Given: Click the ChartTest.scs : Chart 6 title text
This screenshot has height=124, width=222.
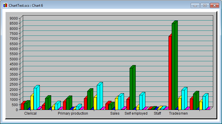Looking at the screenshot, I should tap(26, 6).
